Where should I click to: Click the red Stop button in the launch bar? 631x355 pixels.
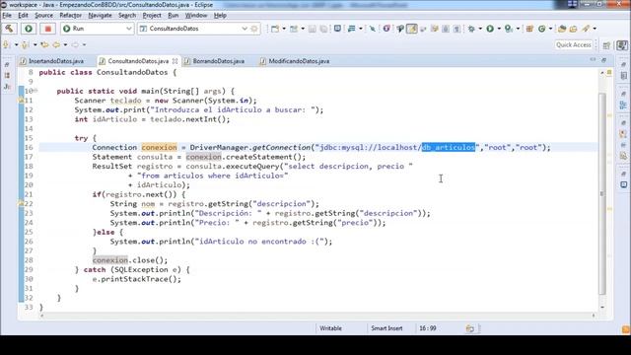[x=48, y=29]
